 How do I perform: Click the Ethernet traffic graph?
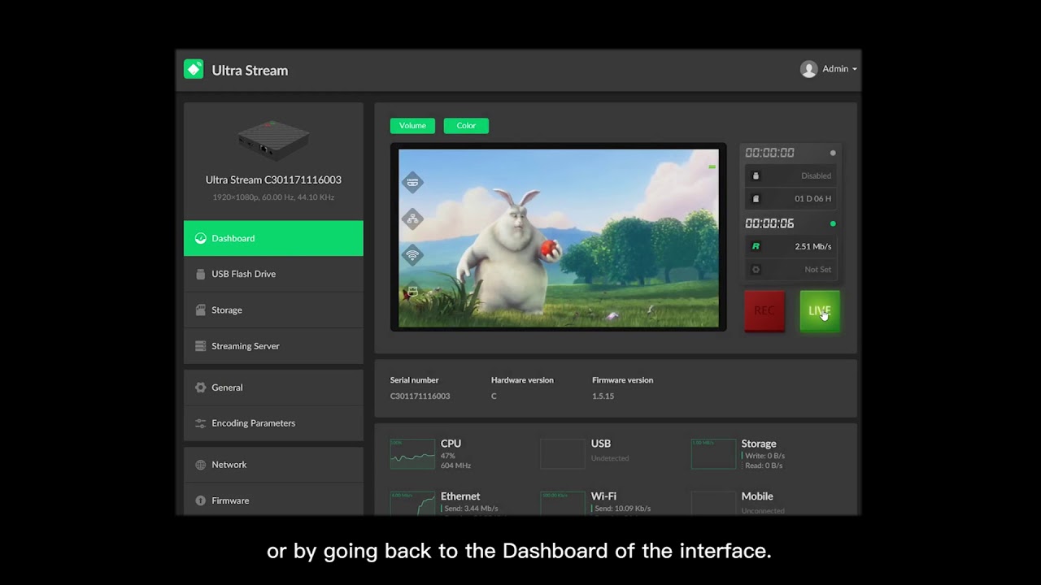point(412,504)
